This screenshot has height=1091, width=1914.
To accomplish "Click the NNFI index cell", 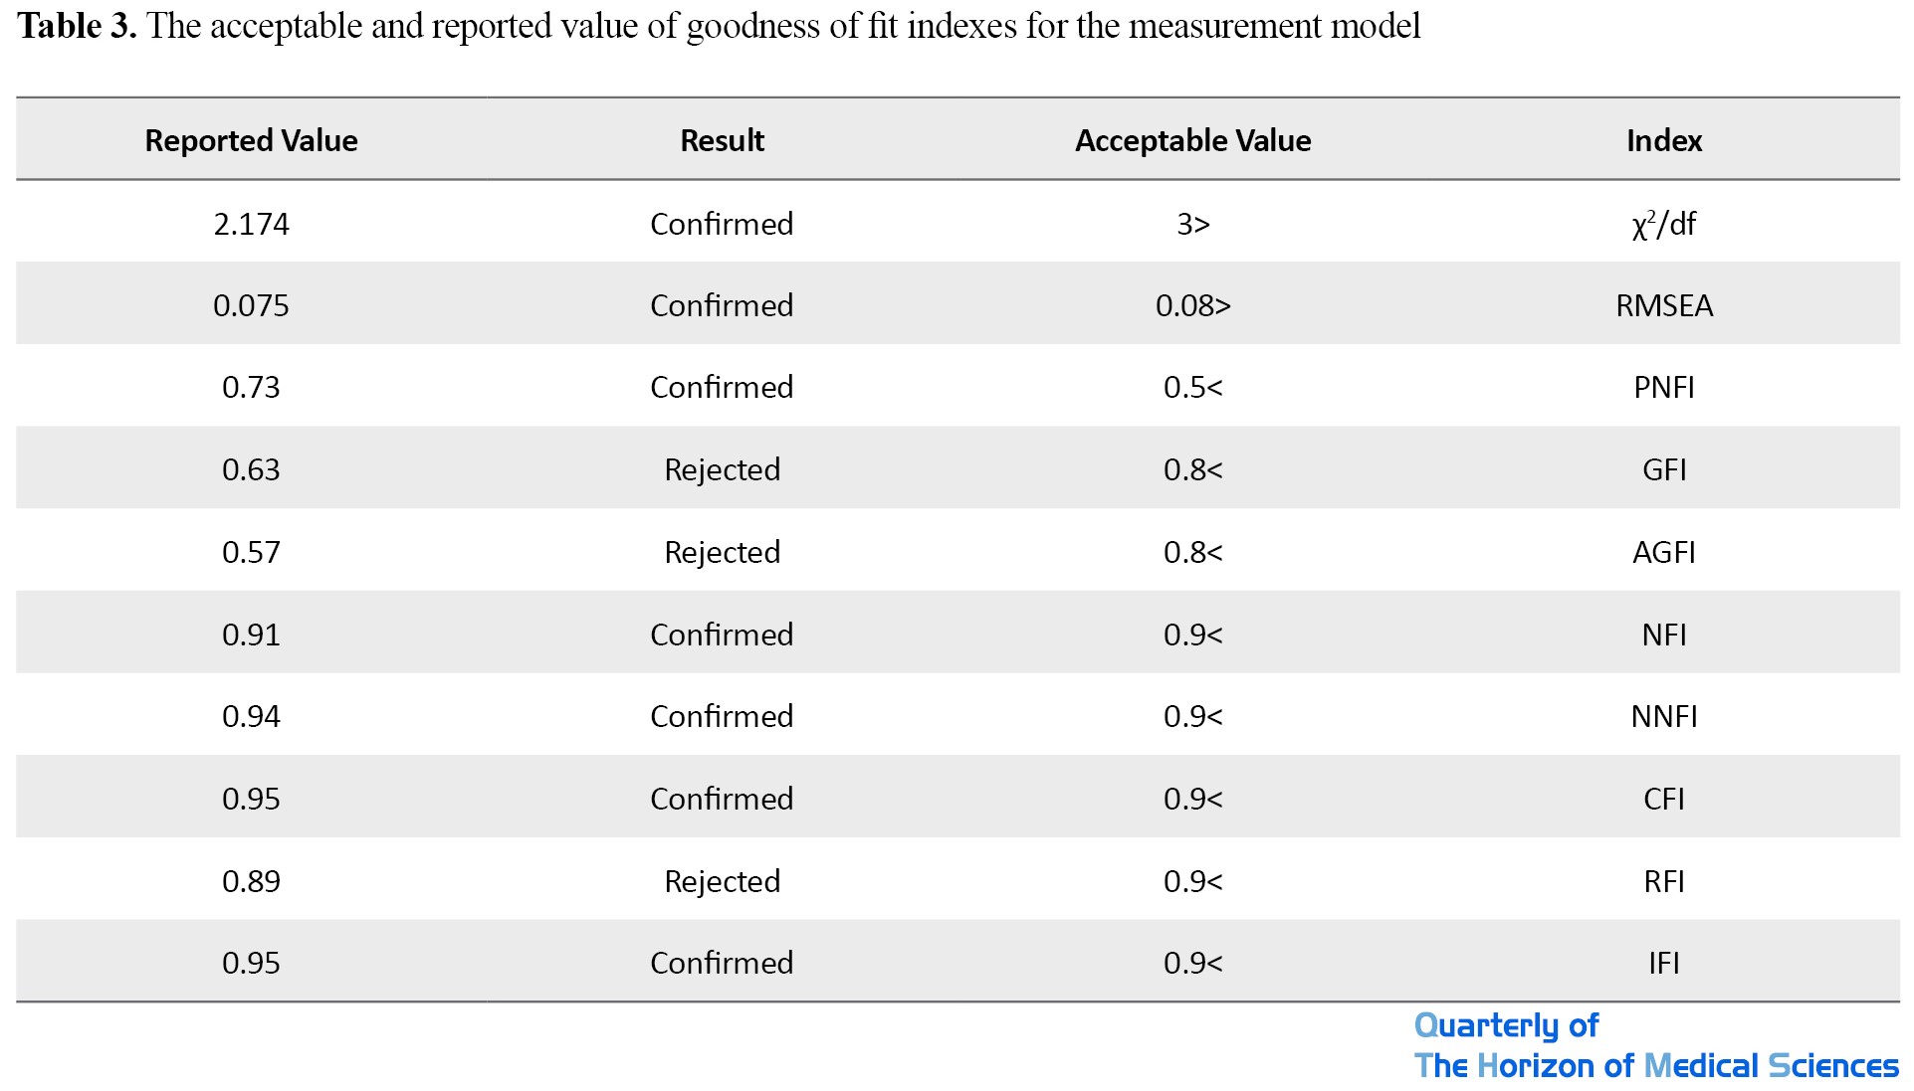I will click(x=1664, y=716).
